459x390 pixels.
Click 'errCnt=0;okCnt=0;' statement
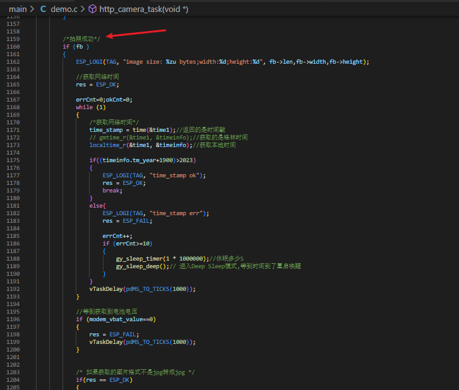tap(104, 100)
